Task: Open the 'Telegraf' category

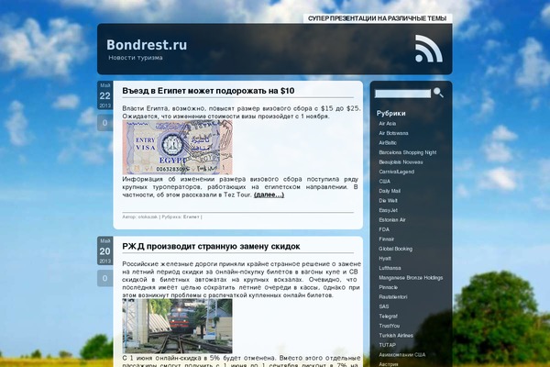Action: coord(389,317)
